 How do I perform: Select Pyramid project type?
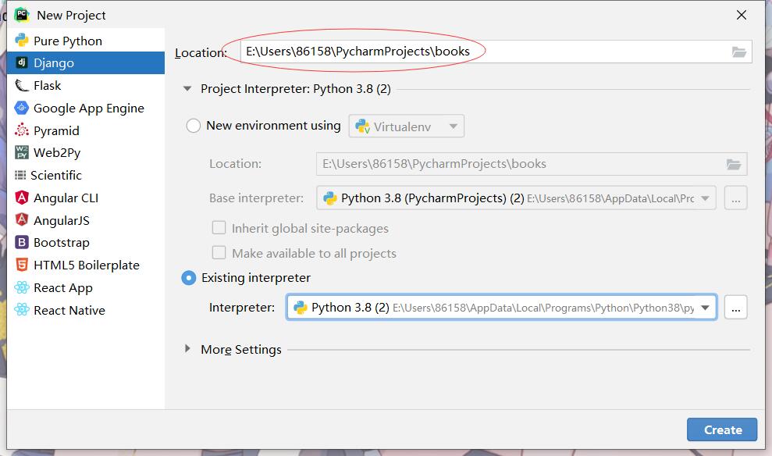tap(86, 130)
